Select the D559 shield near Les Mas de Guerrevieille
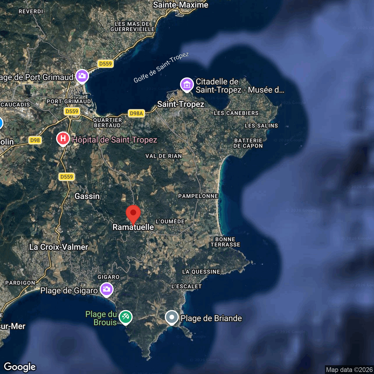The height and width of the screenshot is (374, 374). (x=105, y=64)
